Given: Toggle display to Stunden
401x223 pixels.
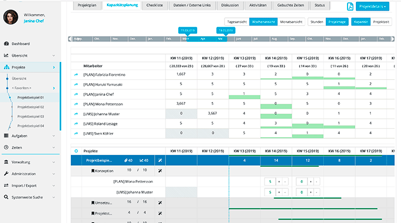Looking at the screenshot, I should click(x=316, y=21).
